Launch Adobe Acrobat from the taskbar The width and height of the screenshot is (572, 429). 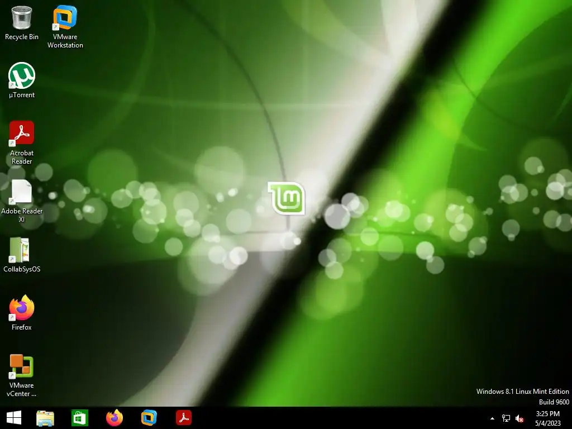coord(183,418)
